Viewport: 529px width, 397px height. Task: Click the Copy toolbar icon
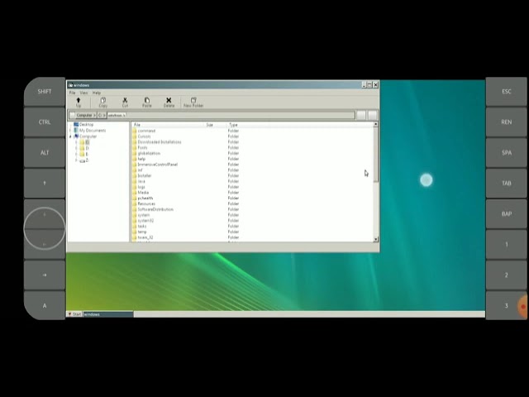[102, 100]
